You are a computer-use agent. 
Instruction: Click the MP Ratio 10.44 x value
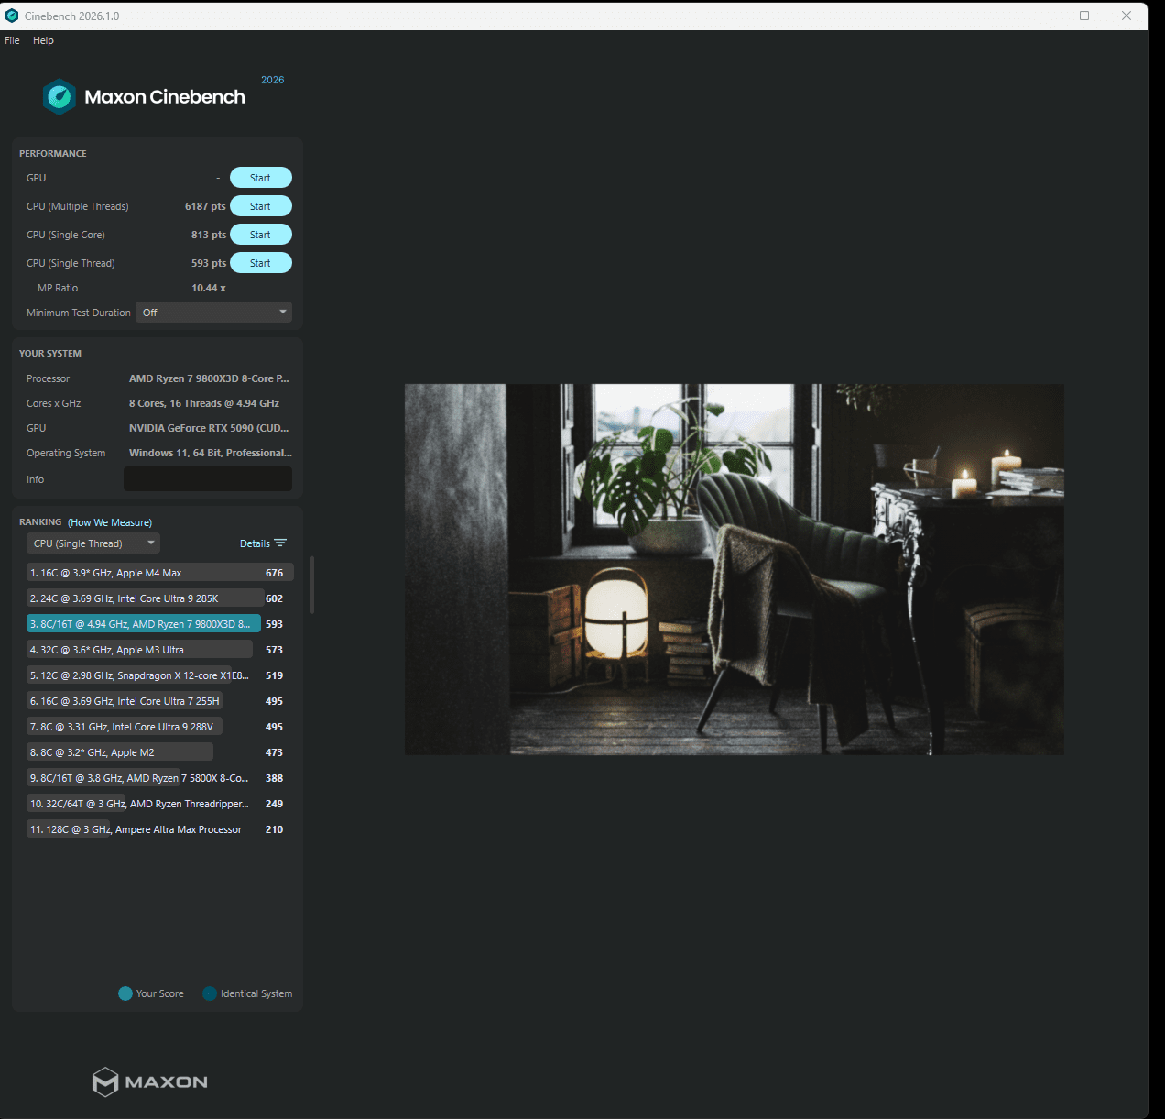point(209,288)
